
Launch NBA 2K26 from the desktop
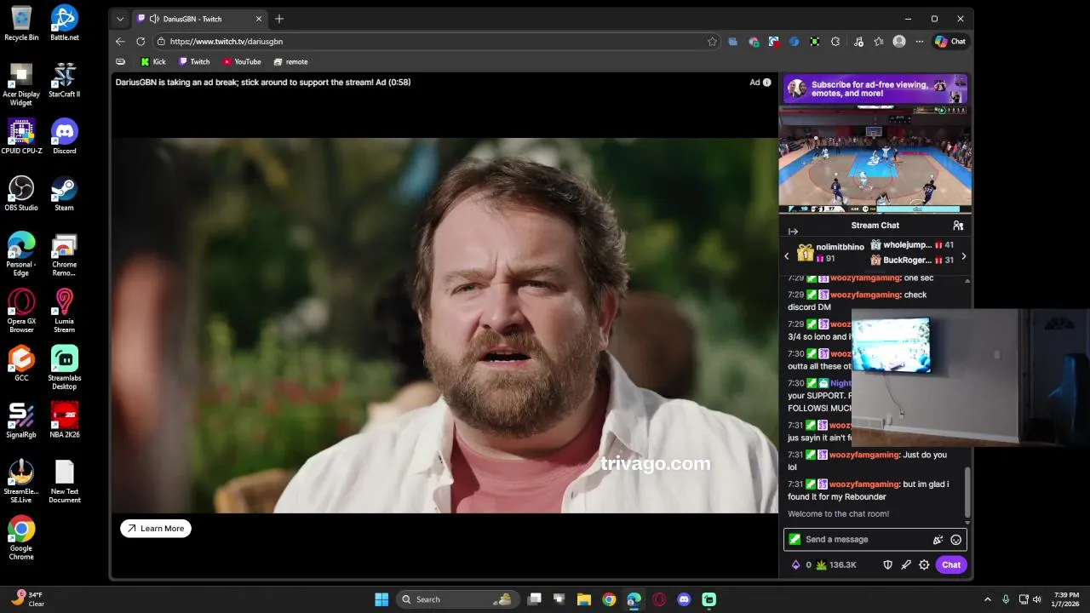[x=64, y=421]
